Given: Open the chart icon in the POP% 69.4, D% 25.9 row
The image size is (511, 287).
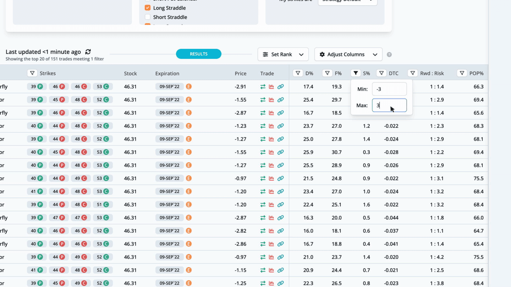Looking at the screenshot, I should coord(271,152).
